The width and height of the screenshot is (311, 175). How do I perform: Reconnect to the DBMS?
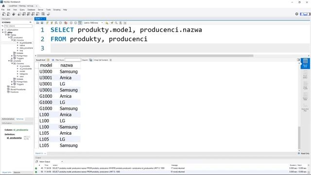click(48, 14)
